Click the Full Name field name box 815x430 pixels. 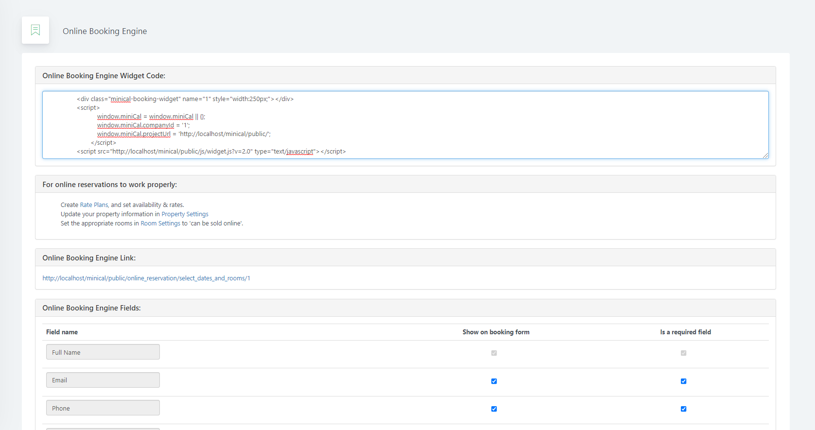[103, 352]
